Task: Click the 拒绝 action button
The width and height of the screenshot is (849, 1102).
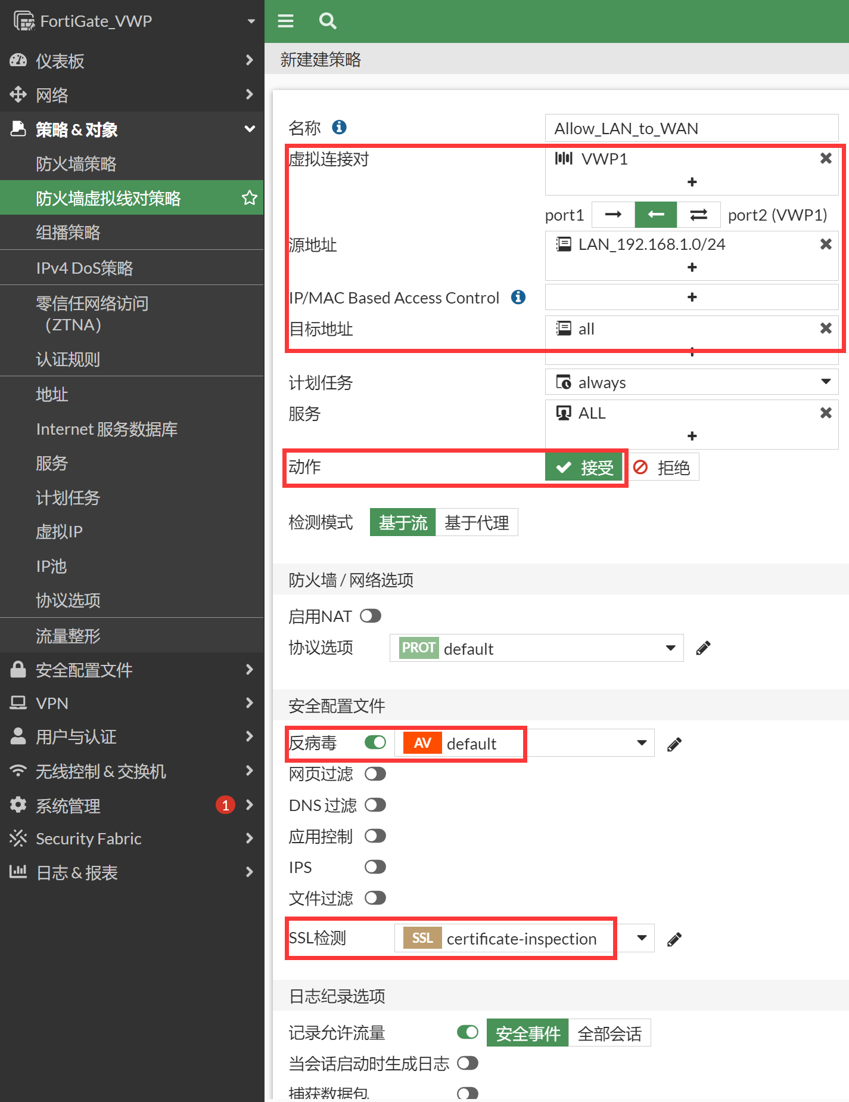Action: tap(663, 468)
